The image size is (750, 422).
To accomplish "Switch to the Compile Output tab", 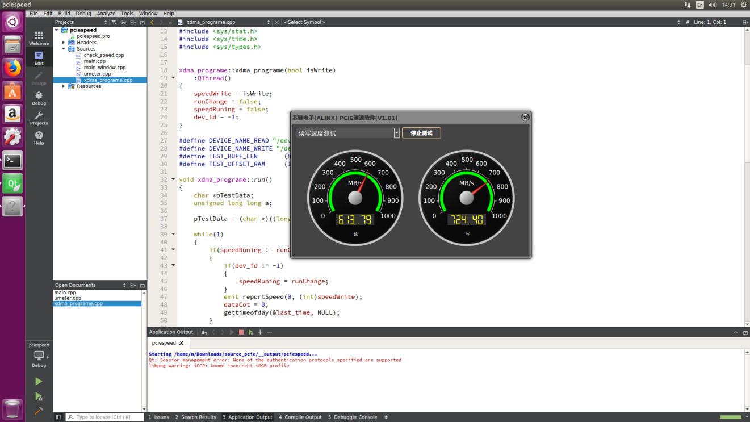I will [x=300, y=417].
